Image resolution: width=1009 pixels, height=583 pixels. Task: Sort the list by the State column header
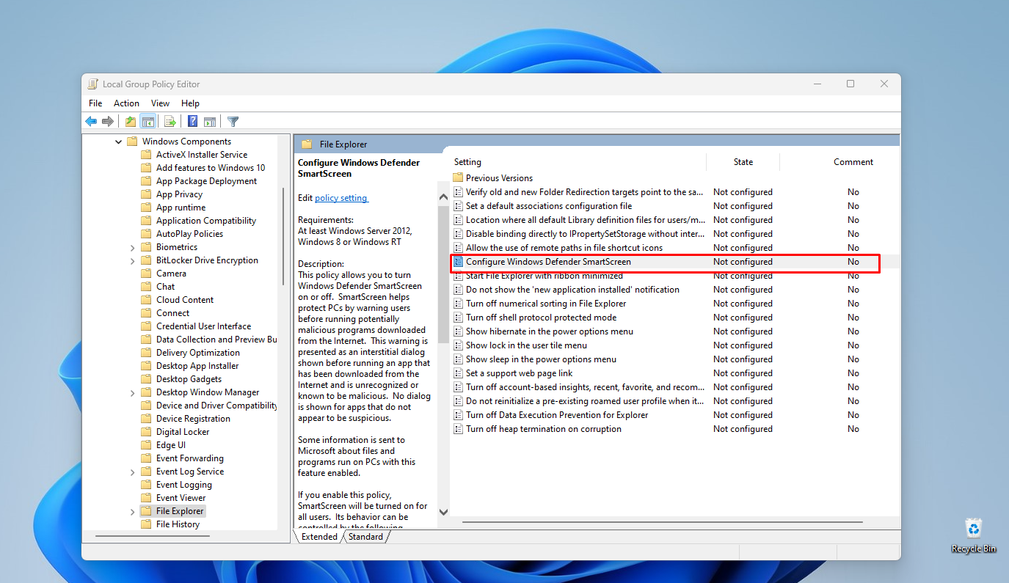pos(743,162)
